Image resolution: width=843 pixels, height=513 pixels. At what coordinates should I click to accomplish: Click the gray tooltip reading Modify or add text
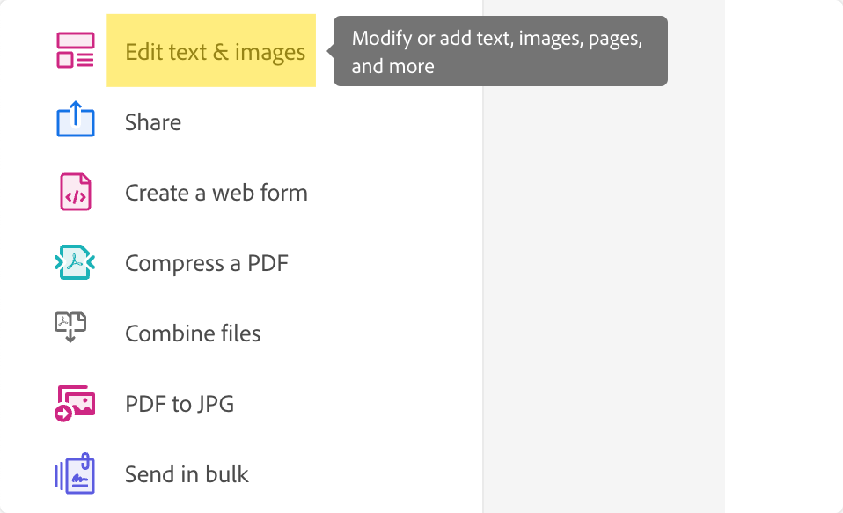[501, 51]
